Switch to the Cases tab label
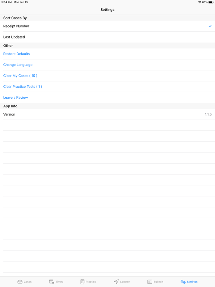Viewport: 215px width, 287px height. (28, 282)
